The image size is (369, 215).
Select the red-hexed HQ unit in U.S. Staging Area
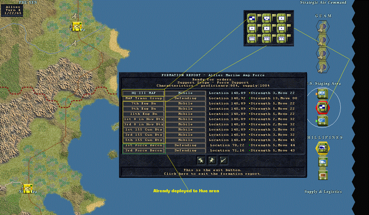[x=323, y=107]
